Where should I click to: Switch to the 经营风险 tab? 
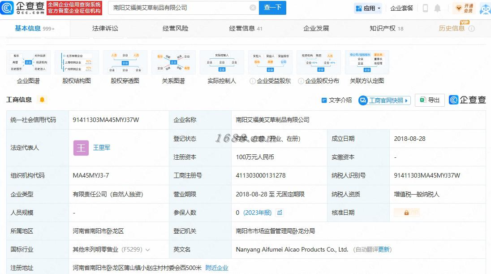pos(175,28)
